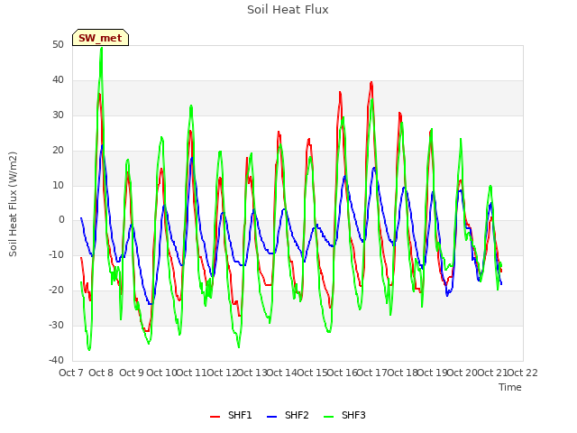Image resolution: width=577 pixels, height=433 pixels.
Task: Click the Soil Heat Flux (W/m2) axis title
Action: (13, 204)
